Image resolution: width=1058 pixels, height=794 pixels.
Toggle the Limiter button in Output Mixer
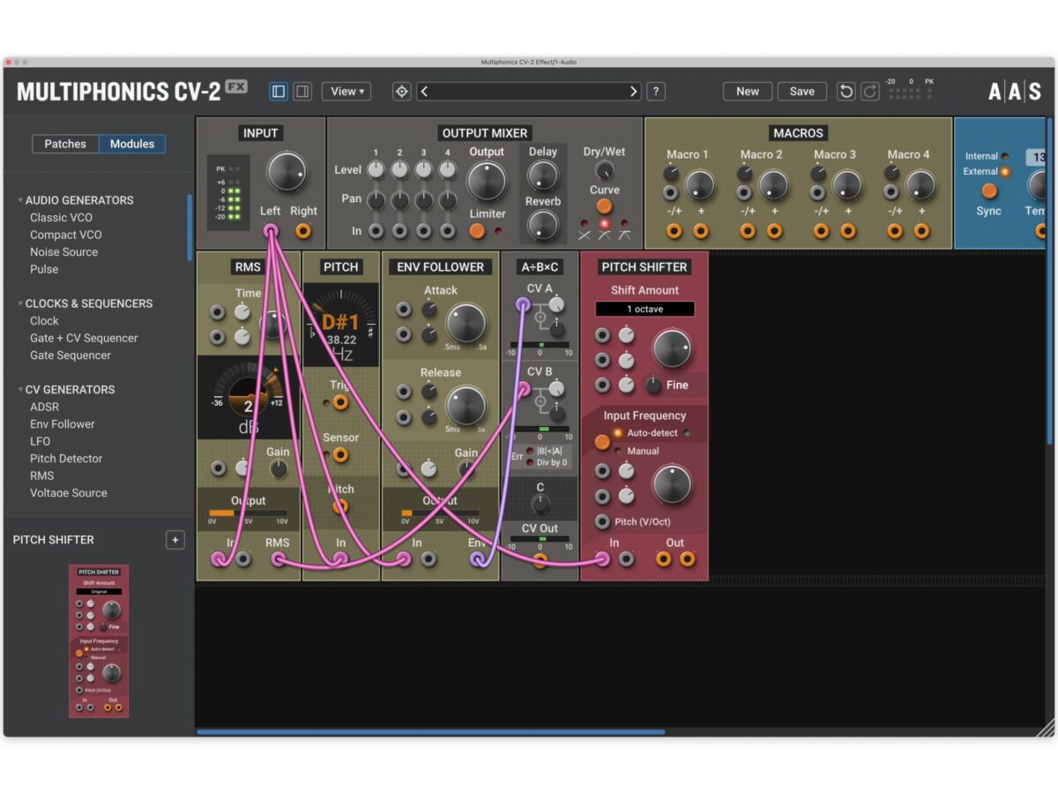point(477,231)
